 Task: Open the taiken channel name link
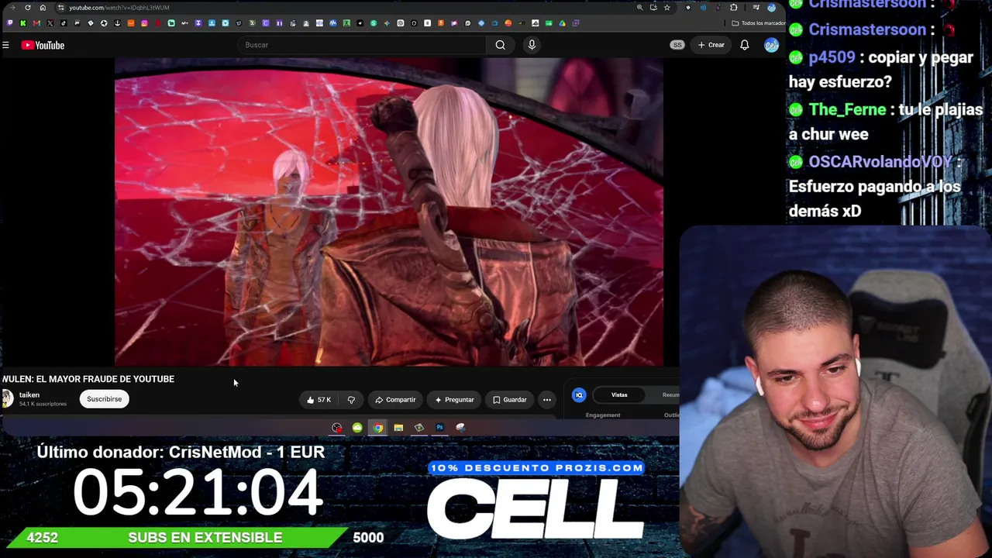tap(29, 394)
